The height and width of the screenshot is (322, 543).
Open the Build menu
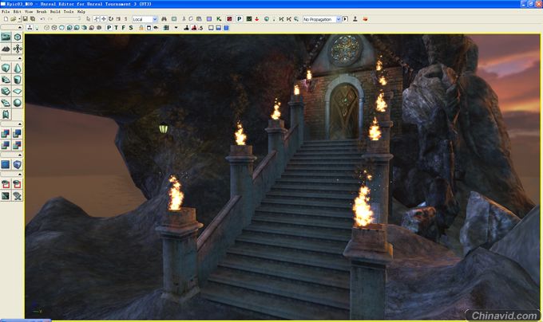[x=55, y=11]
